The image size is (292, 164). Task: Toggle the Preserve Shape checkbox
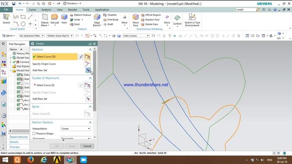[34, 133]
